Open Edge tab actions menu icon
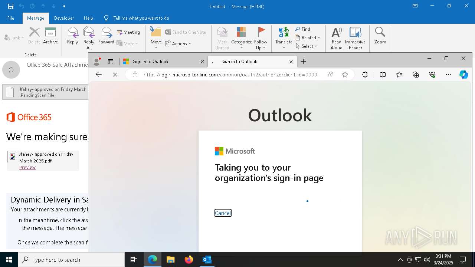Viewport: 475px width, 267px height. click(111, 62)
